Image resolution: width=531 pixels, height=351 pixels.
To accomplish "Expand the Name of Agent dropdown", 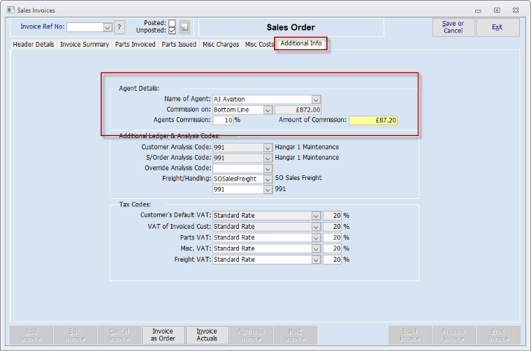I will pyautogui.click(x=316, y=99).
